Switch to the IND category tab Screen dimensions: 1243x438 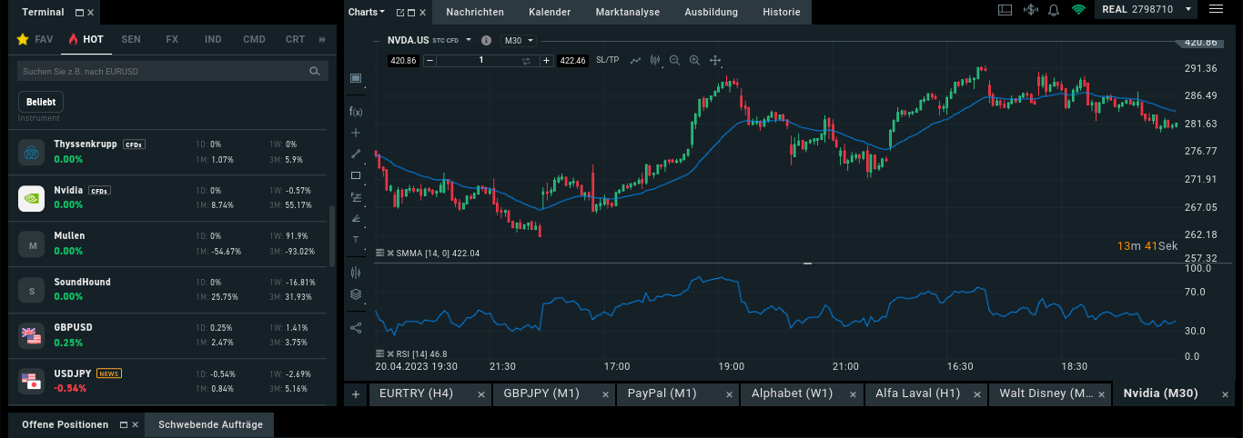[213, 40]
